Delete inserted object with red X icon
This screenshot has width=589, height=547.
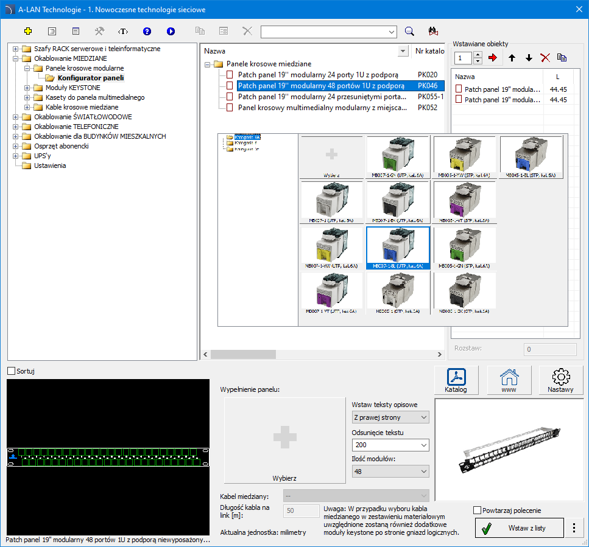click(545, 58)
